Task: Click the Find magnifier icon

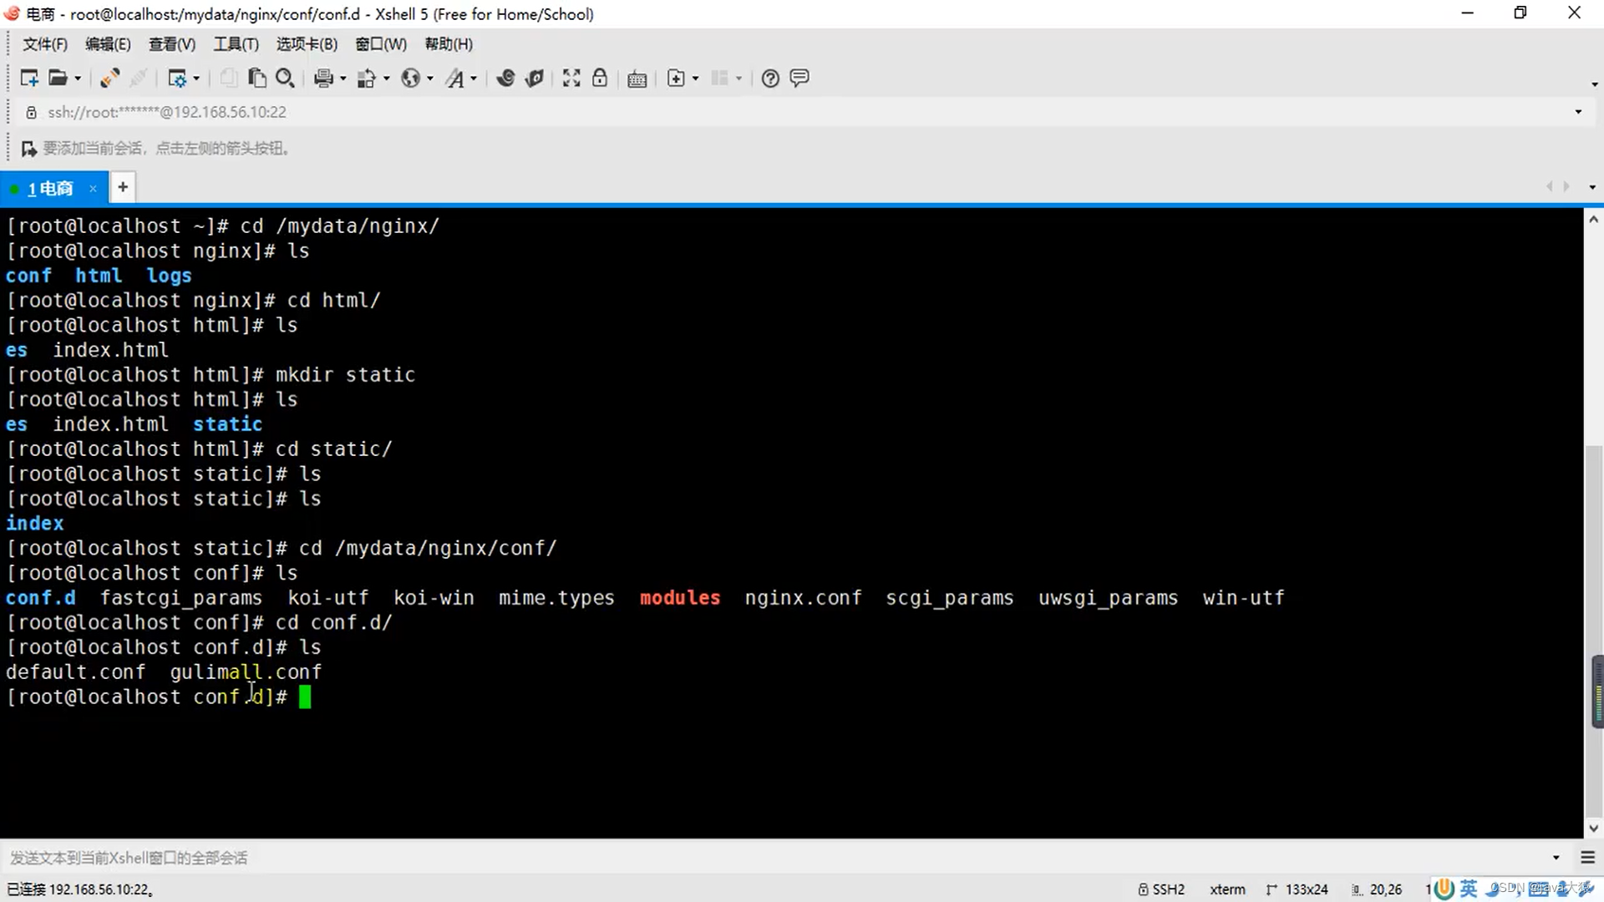Action: pos(285,78)
